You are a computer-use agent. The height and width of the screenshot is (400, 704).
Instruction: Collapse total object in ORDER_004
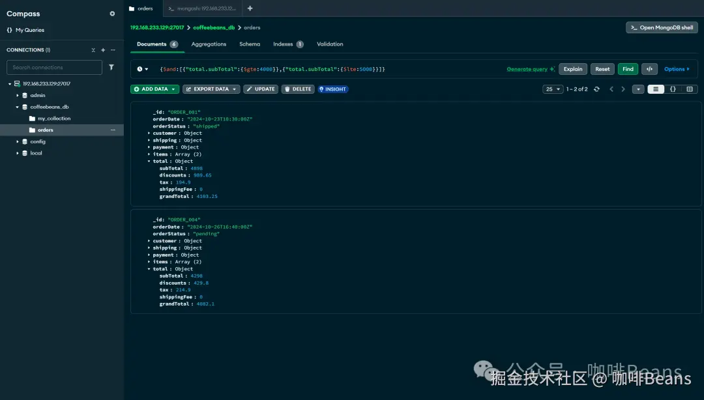[149, 269]
